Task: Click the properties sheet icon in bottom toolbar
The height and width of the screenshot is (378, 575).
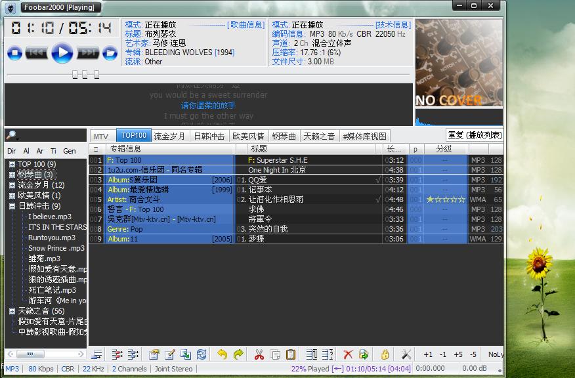Action: (154, 354)
